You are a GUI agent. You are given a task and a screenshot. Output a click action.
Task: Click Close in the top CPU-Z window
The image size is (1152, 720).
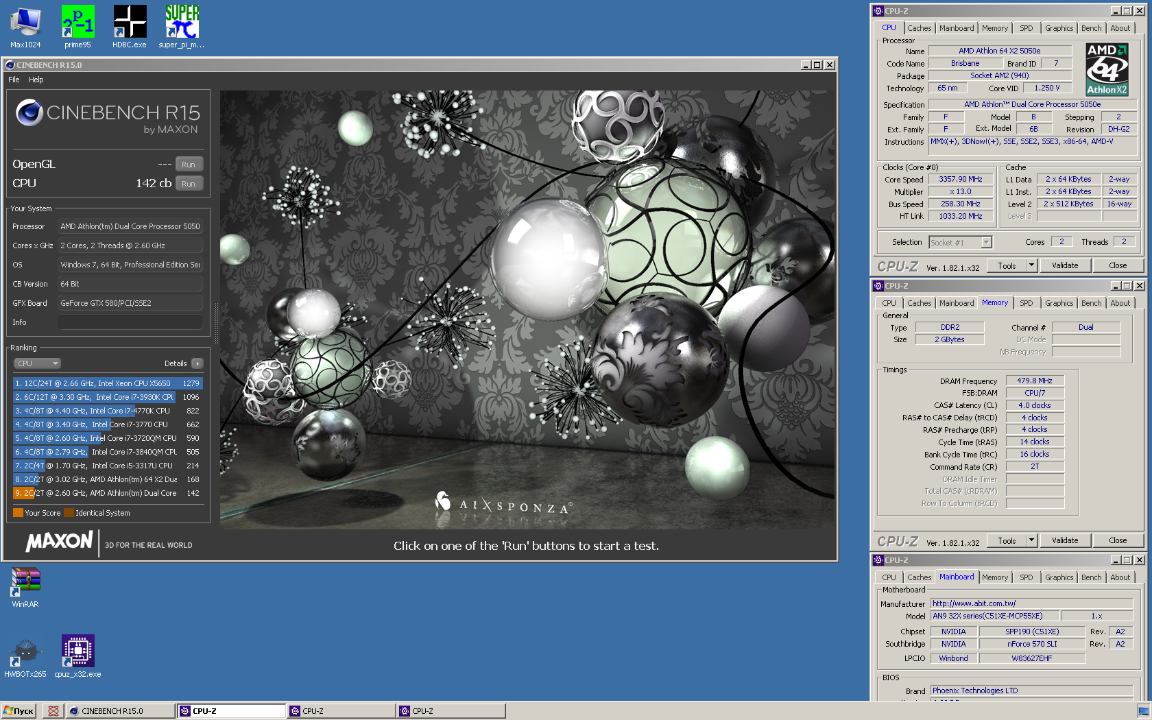pyautogui.click(x=1118, y=265)
